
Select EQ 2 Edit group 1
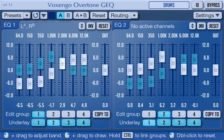149,114
